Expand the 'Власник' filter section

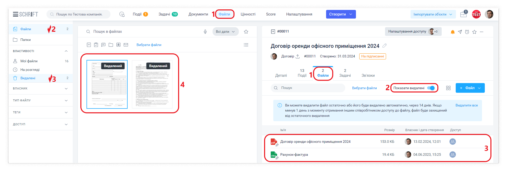(41, 88)
